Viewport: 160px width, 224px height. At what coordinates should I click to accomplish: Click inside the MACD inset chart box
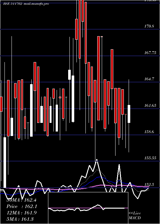click(88, 208)
